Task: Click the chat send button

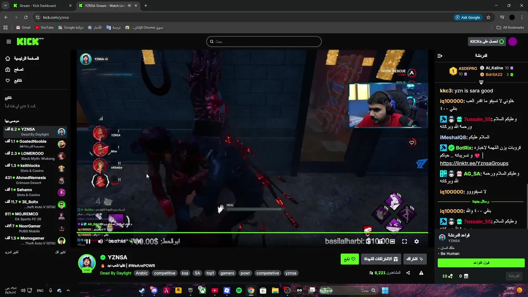Action: (x=514, y=276)
